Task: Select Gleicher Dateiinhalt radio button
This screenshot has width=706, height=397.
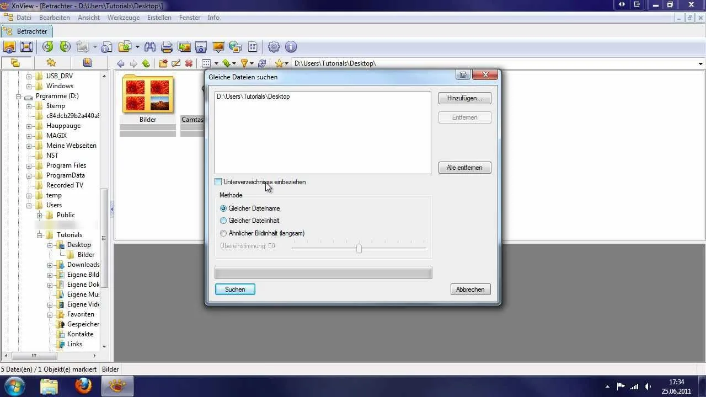Action: click(223, 221)
